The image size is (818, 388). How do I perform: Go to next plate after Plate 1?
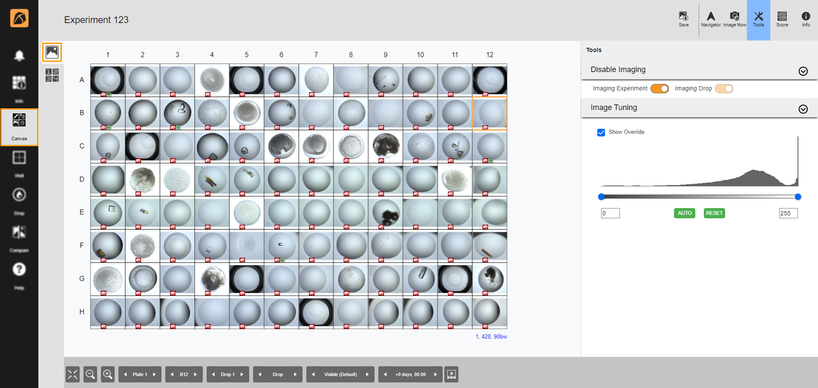154,374
